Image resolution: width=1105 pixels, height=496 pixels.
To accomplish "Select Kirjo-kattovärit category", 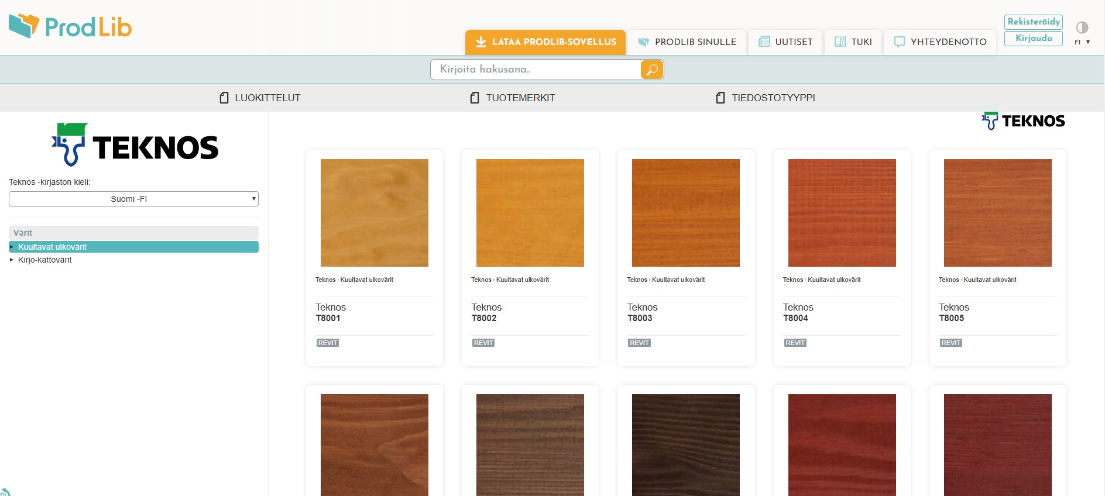I will point(44,260).
